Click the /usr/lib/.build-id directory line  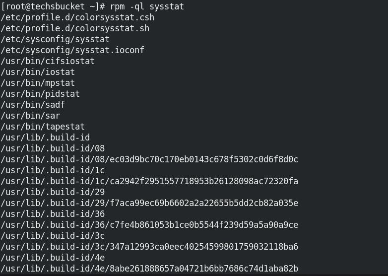pyautogui.click(x=45, y=138)
